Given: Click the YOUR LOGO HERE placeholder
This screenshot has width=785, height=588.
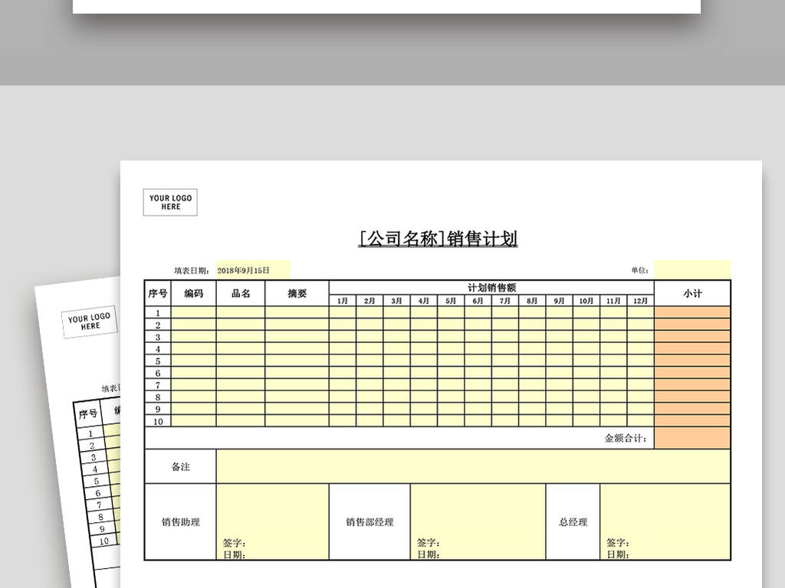Looking at the screenshot, I should 169,202.
